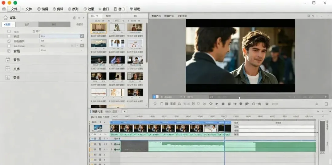Select the 剪辑内容 tab above the timeline

(x=97, y=111)
